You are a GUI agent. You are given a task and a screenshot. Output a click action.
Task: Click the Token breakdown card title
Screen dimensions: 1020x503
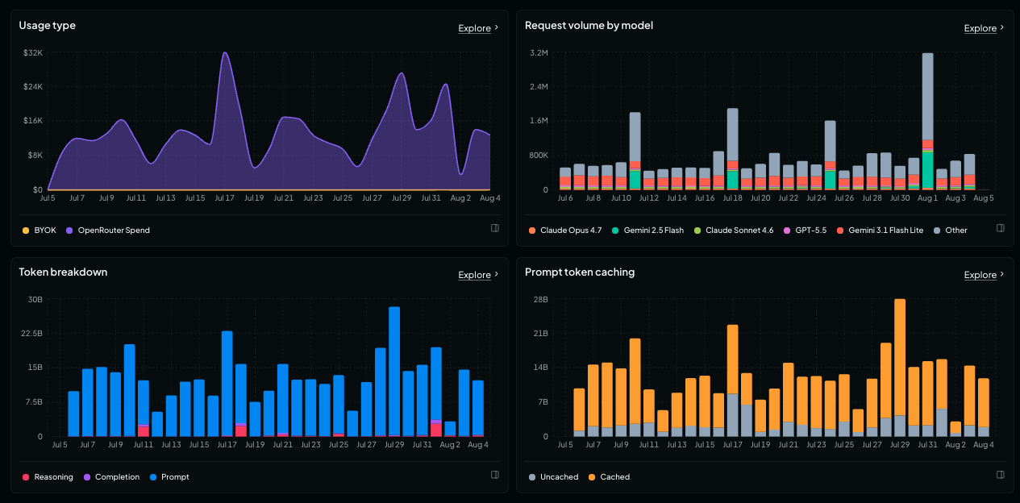click(x=63, y=272)
